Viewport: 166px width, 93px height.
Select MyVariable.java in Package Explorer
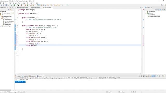[8, 23]
